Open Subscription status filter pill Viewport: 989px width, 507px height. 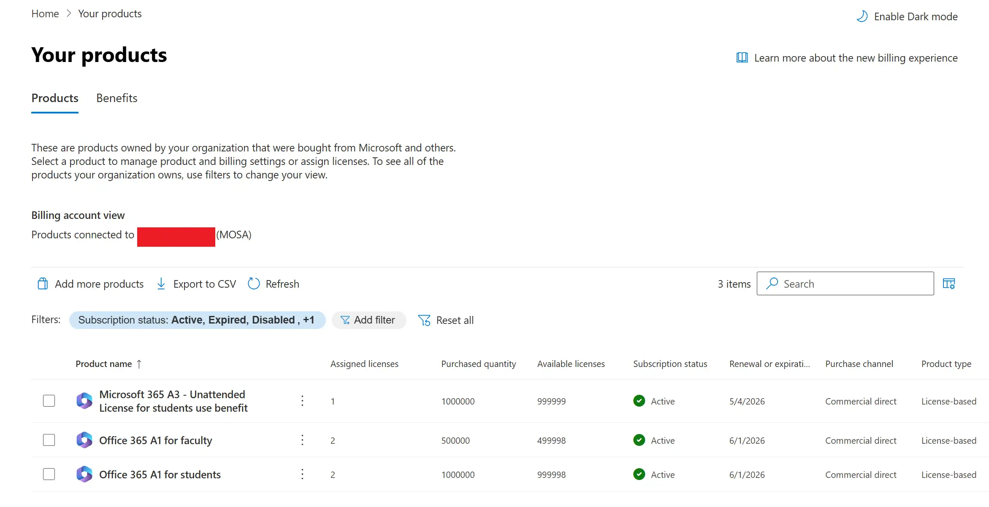[x=197, y=320]
